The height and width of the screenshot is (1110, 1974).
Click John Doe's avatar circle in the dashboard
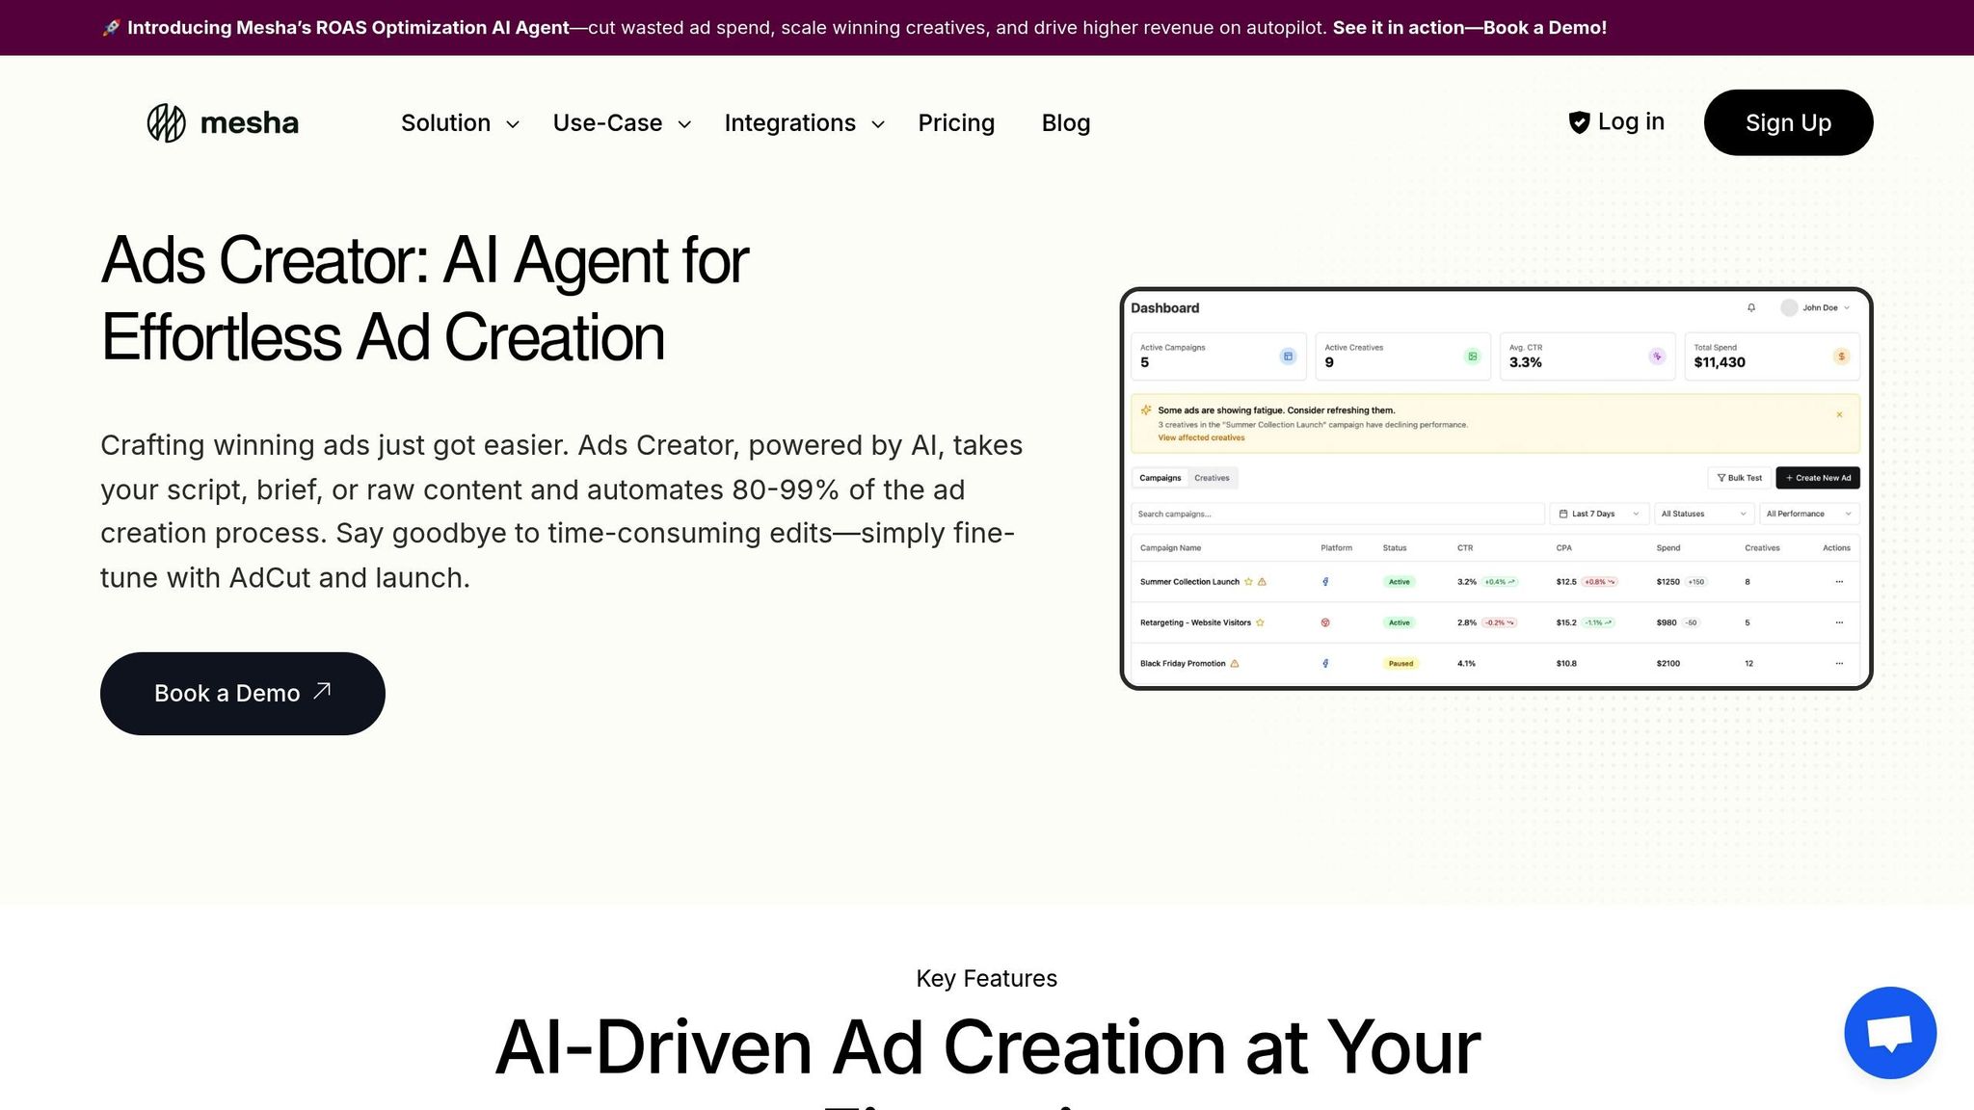[1789, 308]
